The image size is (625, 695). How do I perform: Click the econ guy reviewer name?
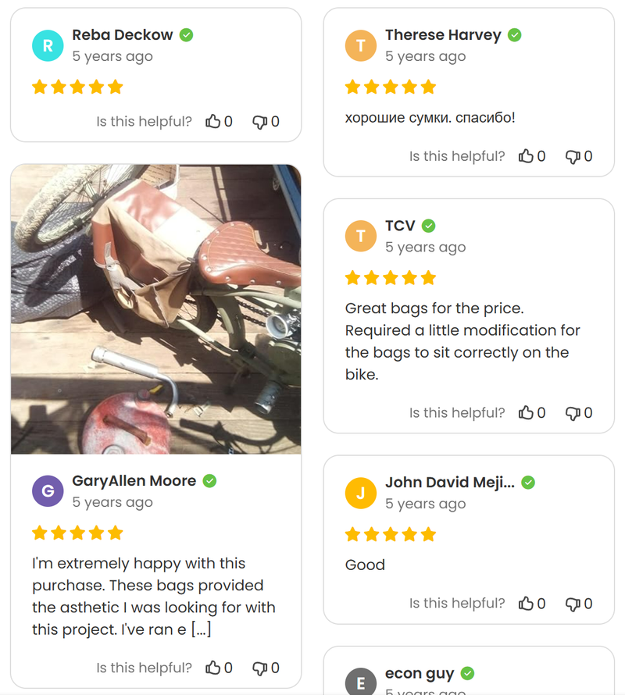pos(420,674)
